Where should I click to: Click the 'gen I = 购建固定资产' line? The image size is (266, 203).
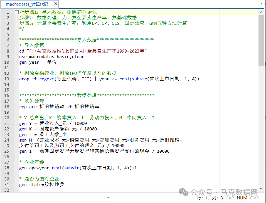point(94,151)
